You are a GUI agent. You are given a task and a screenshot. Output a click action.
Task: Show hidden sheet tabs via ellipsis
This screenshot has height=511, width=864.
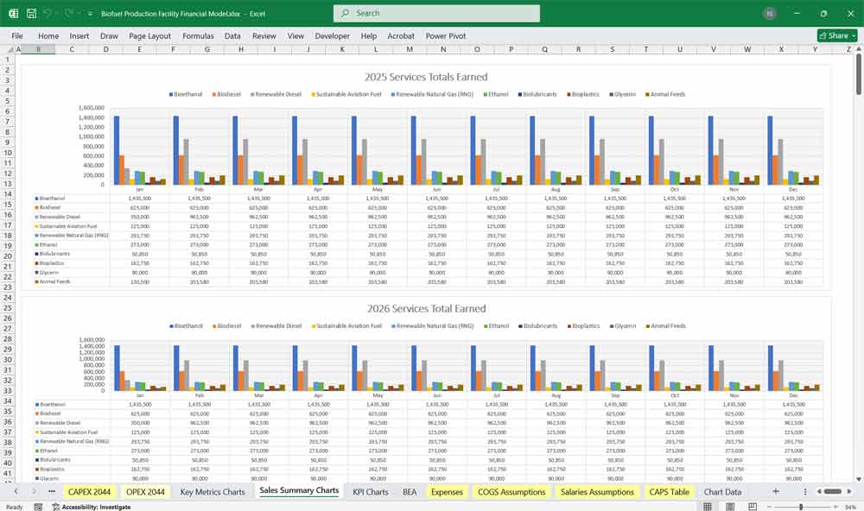(x=52, y=491)
